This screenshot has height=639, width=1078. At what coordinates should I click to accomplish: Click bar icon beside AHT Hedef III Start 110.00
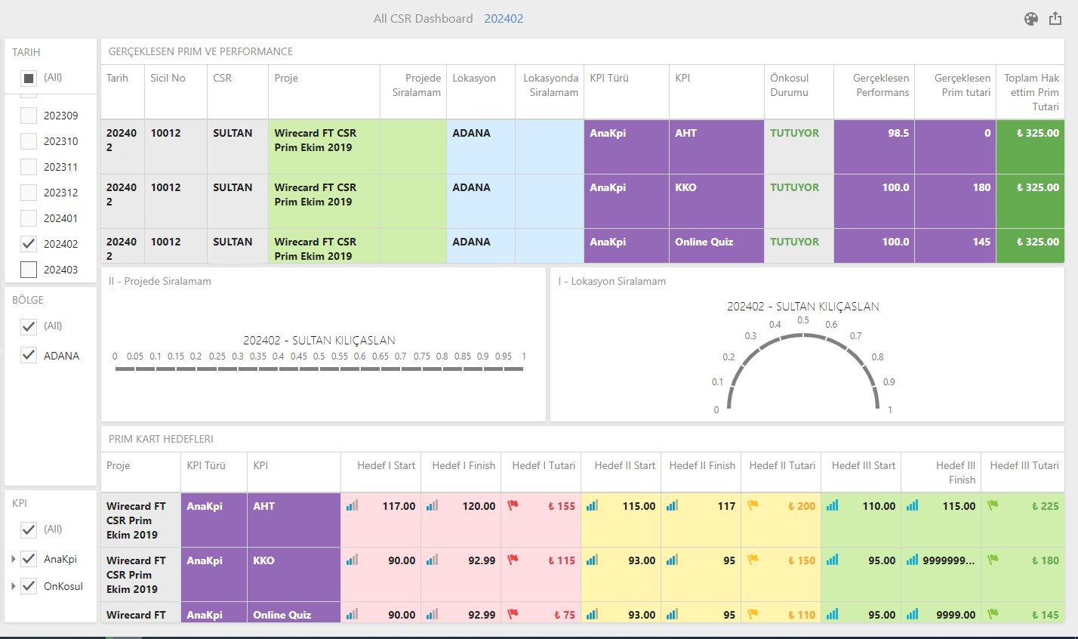(832, 506)
